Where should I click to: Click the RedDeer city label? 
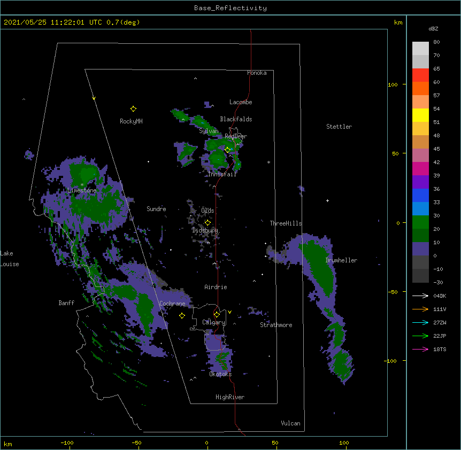(x=236, y=136)
